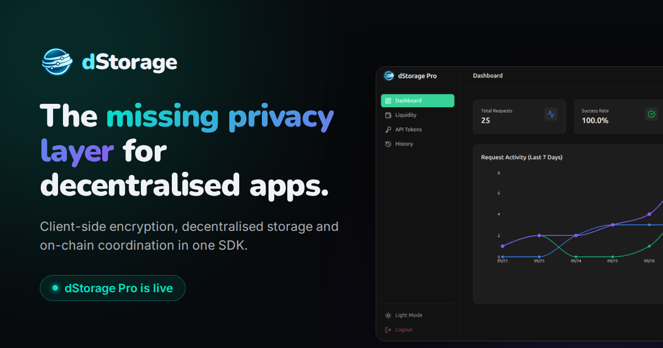Click the dStorage Pro sidebar logo icon

tap(389, 76)
